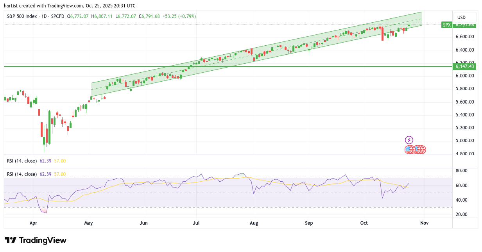
Task: Click the Aug label on time axis
Action: (254, 223)
